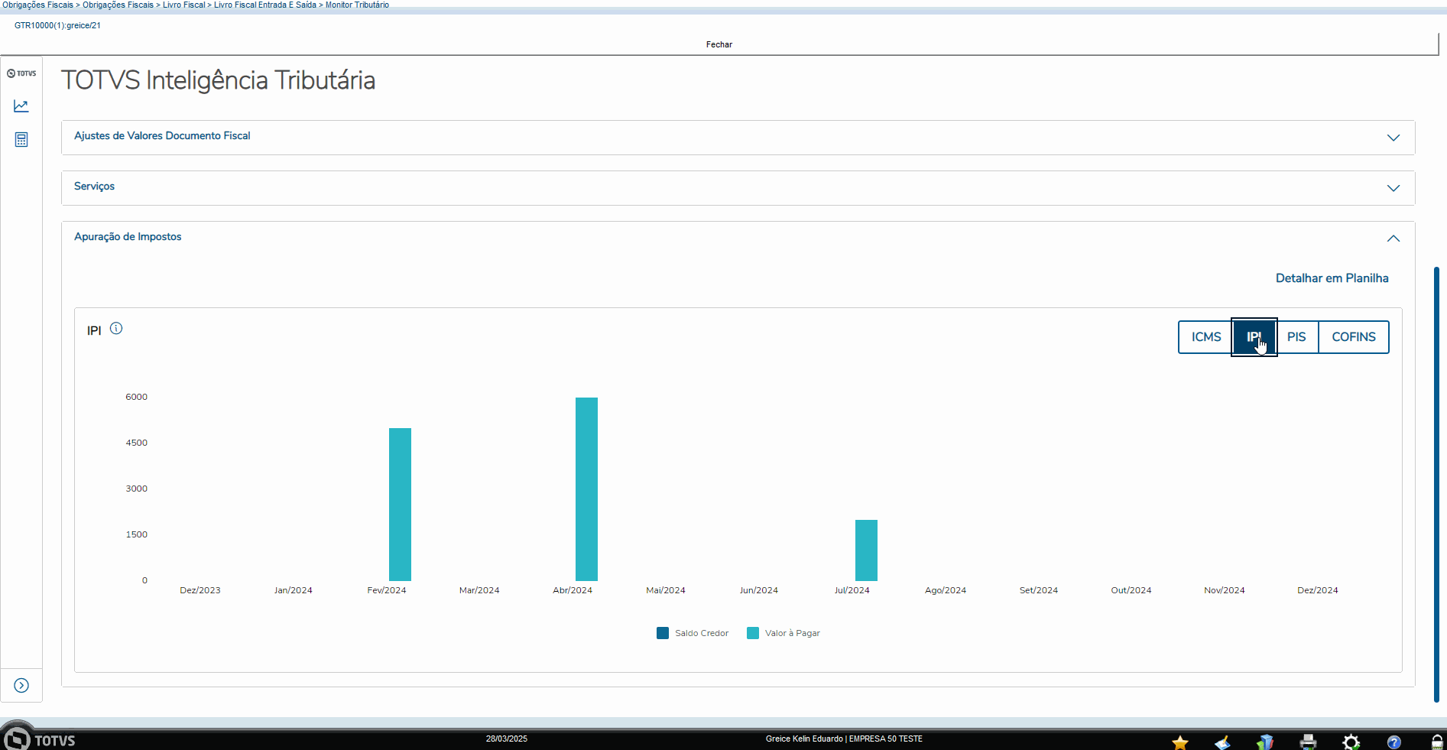Toggle Valor à Pagar legend swatch
Image resolution: width=1447 pixels, height=750 pixels.
pos(753,633)
